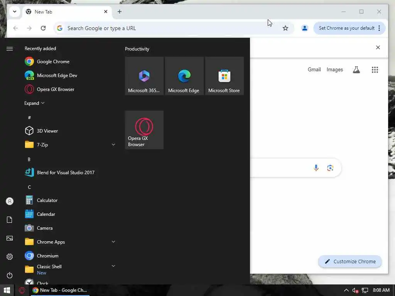
Task: Jump to the # letter header
Action: (29, 118)
